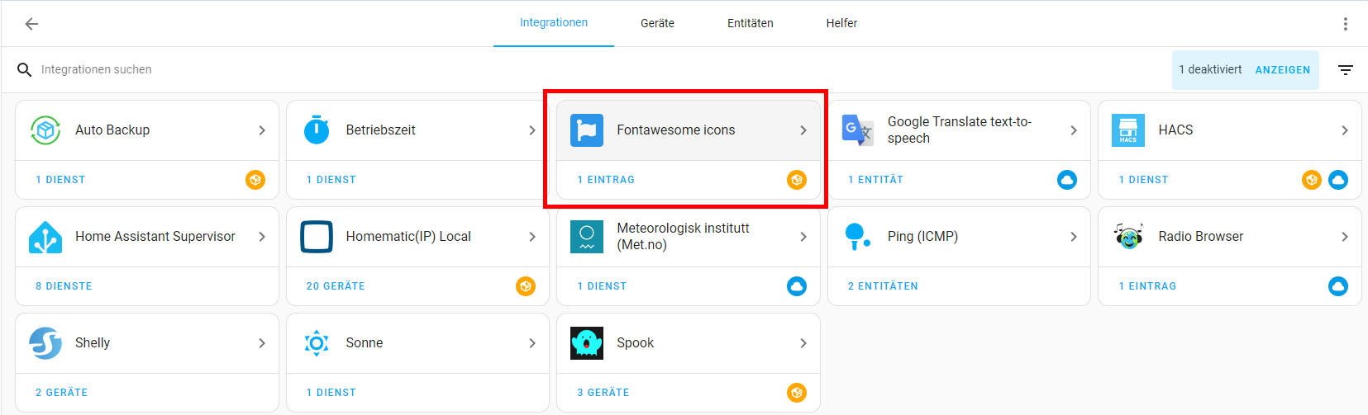Expand the Home Assistant Supervisor chevron
Viewport: 1368px width, 415px height.
click(261, 237)
